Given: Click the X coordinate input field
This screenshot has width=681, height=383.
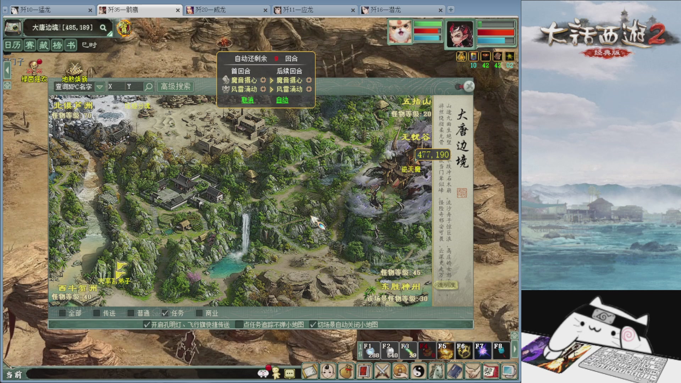Looking at the screenshot, I should point(116,87).
